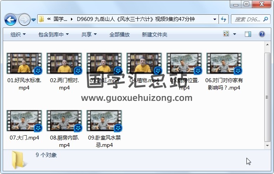Click file name 01.好风水标准.mp4

coord(24,84)
